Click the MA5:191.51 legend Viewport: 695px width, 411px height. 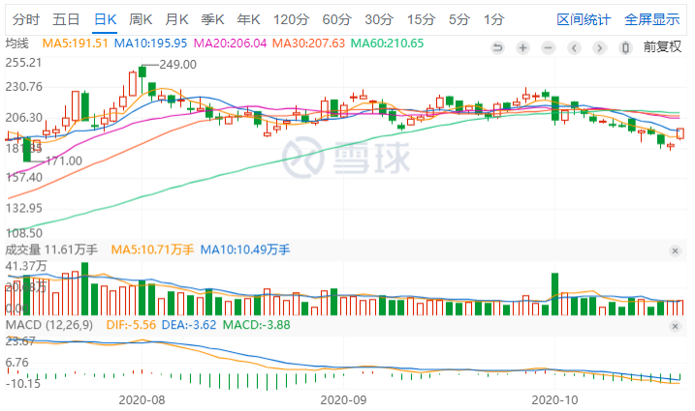point(75,44)
